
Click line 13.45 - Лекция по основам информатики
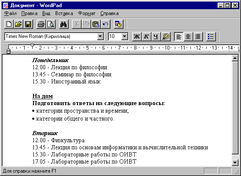120,147
